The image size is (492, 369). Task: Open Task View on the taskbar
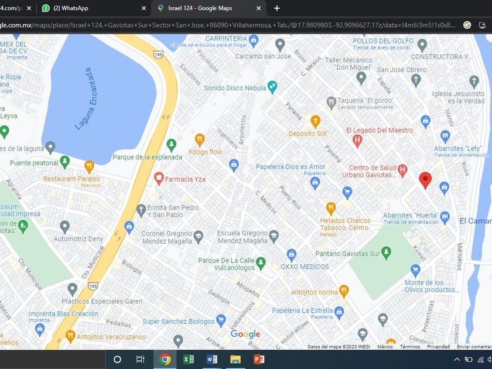(x=140, y=359)
